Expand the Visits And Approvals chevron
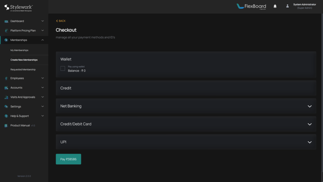Image resolution: width=323 pixels, height=182 pixels. [x=43, y=97]
